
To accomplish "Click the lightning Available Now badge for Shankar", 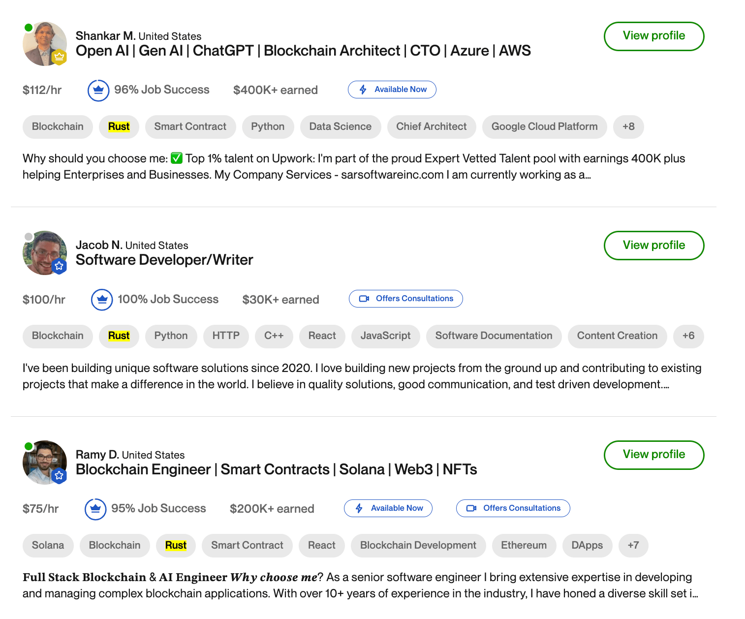I will click(392, 90).
